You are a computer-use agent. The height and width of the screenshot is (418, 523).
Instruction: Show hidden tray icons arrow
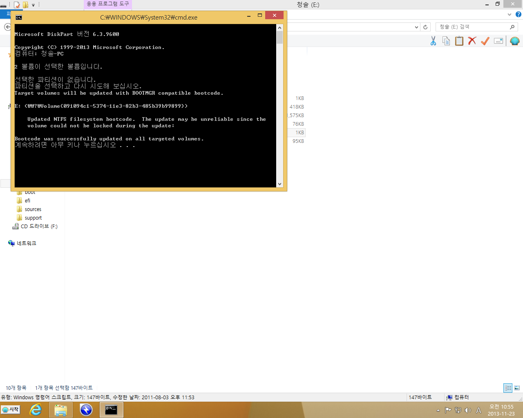(438, 410)
